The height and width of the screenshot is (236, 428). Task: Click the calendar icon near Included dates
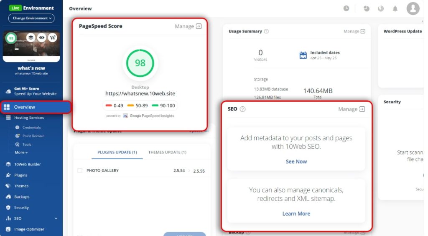click(303, 55)
